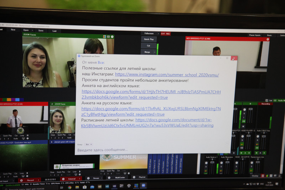Image resolution: width=285 pixels, height=190 pixels.
Task: Click the External output button
Action: coord(72,179)
